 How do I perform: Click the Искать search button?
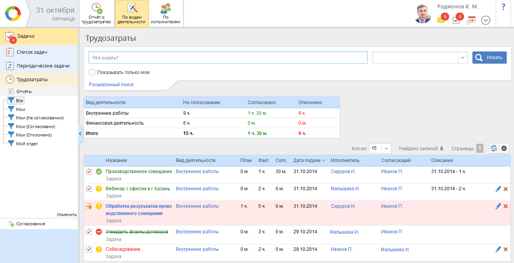[x=489, y=58]
